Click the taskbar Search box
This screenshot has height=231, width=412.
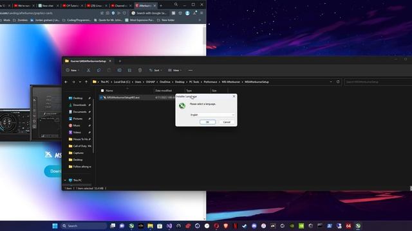coord(84,226)
